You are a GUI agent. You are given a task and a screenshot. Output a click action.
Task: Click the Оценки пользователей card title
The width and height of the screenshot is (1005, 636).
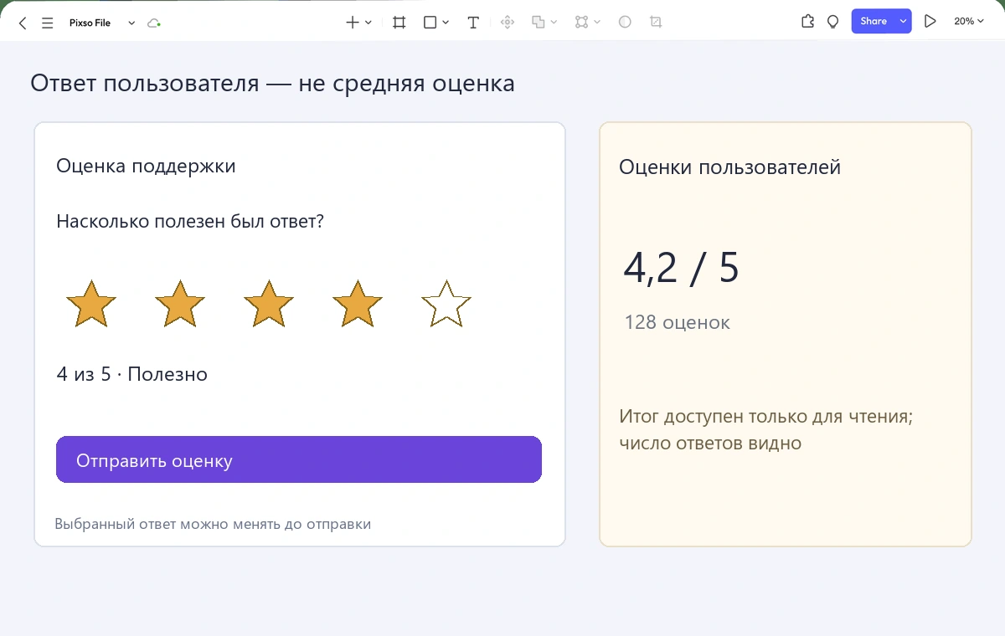point(729,167)
